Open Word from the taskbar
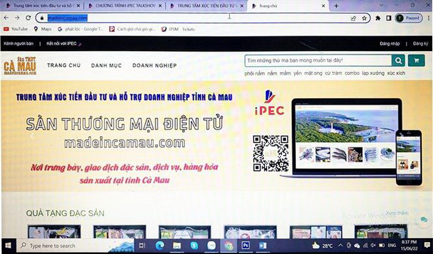Viewport: 433px width, 254px height. 262,245
